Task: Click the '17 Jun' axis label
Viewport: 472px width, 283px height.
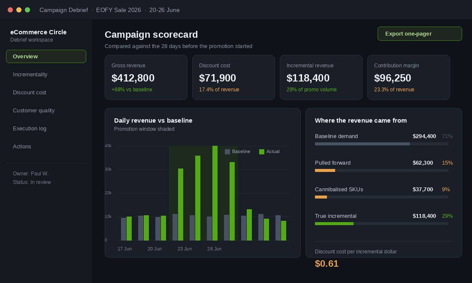Action: click(124, 249)
